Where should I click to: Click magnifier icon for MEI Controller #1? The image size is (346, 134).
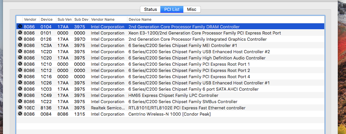[20, 45]
